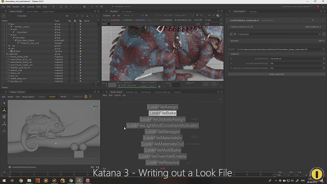
Task: Click the pause icon in Scene Graph toolbar
Action: tap(67, 16)
